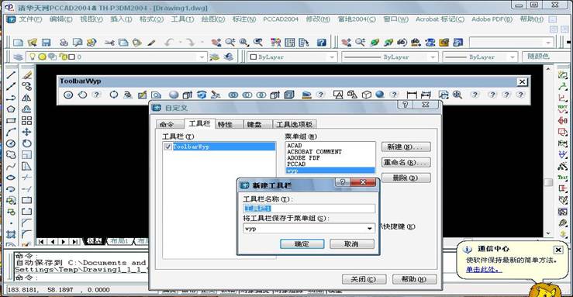
Task: Open the ByLayer color dropdown
Action: coord(331,57)
